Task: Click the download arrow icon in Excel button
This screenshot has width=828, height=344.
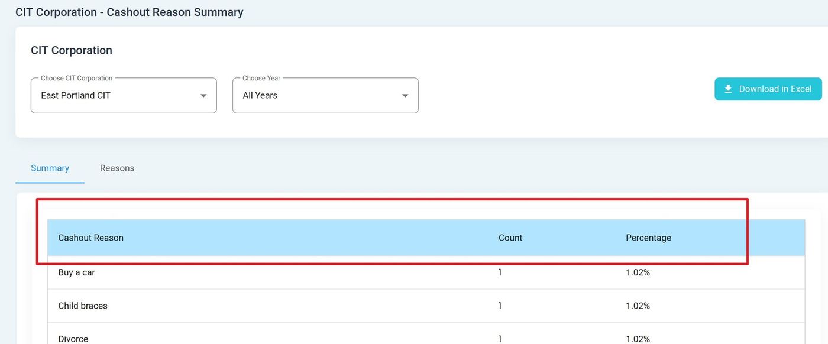Action: (x=728, y=89)
